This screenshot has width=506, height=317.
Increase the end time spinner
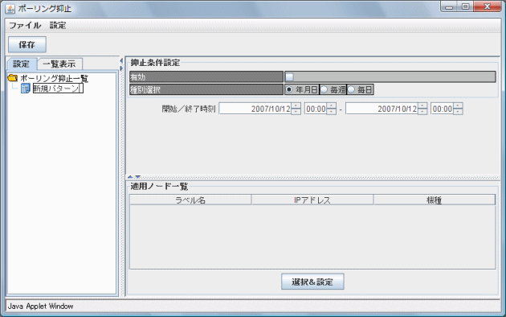click(x=458, y=106)
